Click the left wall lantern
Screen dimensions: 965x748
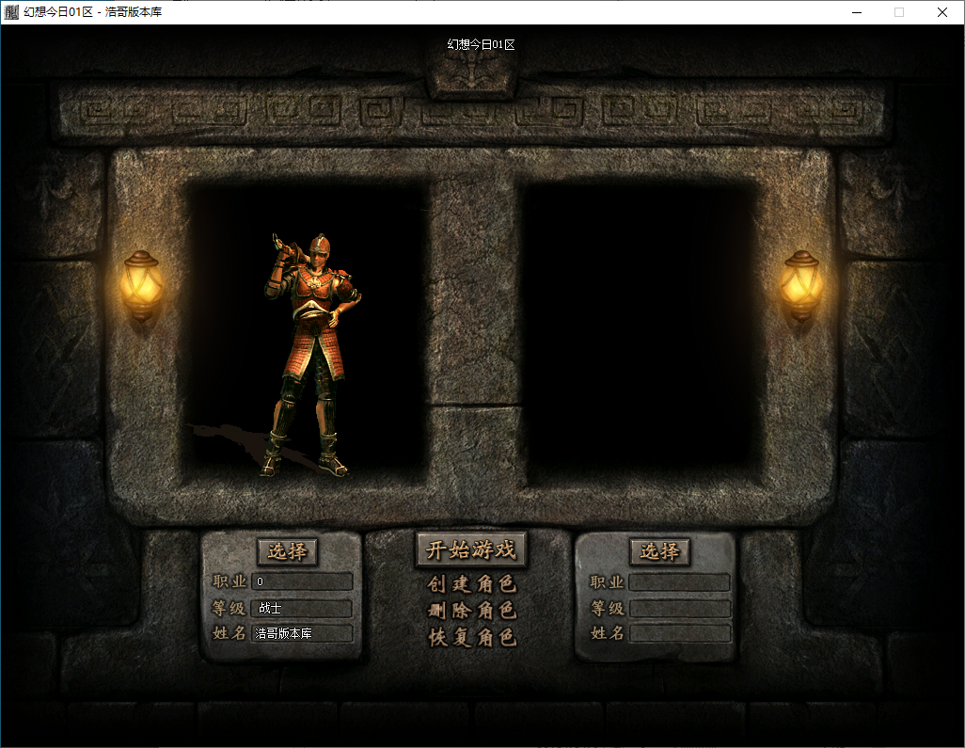[x=142, y=286]
